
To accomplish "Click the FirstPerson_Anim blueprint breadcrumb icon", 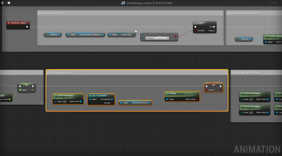I will (123, 3).
